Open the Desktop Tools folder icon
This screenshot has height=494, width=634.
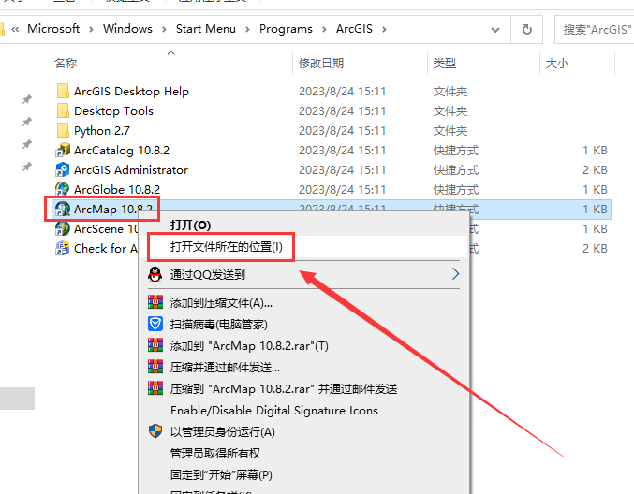coord(63,110)
